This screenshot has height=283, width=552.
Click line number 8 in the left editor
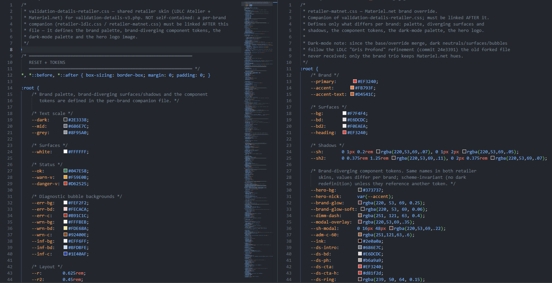click(x=11, y=49)
